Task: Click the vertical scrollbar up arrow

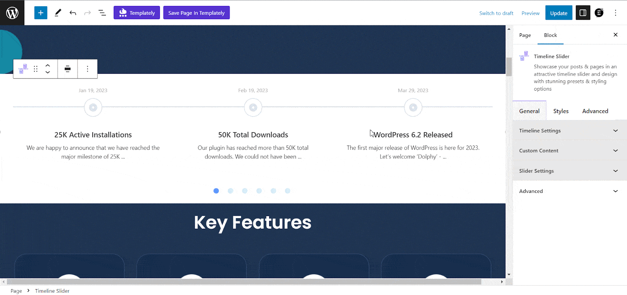Action: (509, 29)
